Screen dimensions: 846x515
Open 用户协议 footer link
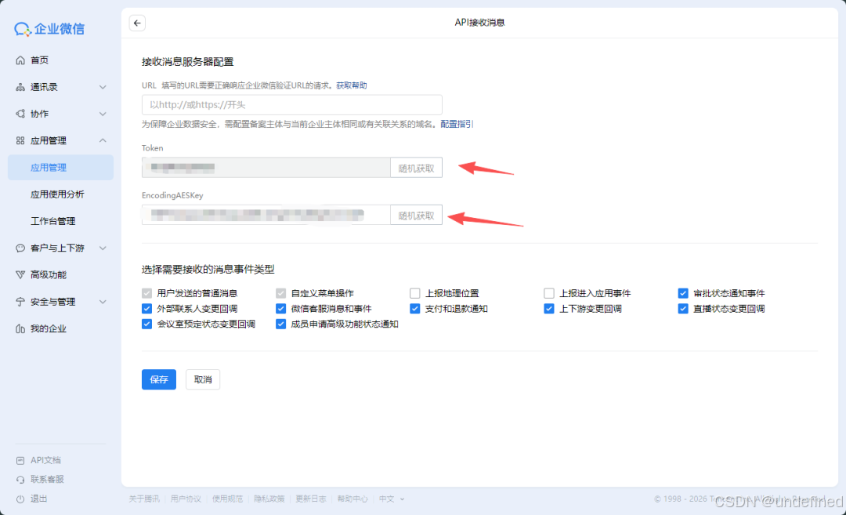pos(186,499)
